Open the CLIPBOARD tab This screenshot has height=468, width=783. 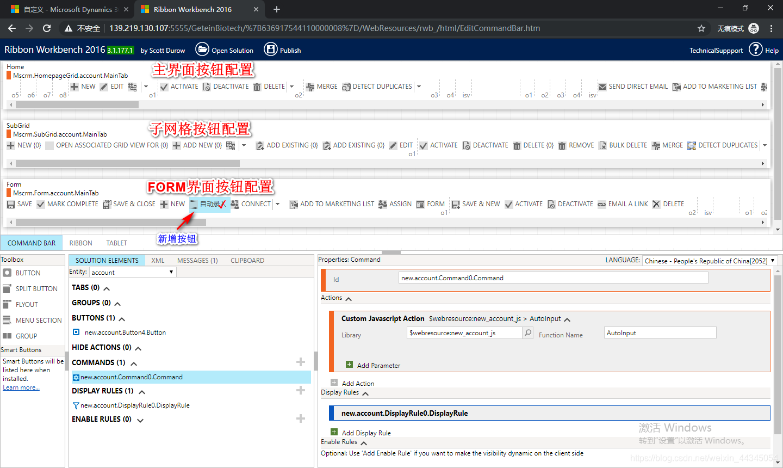point(247,261)
